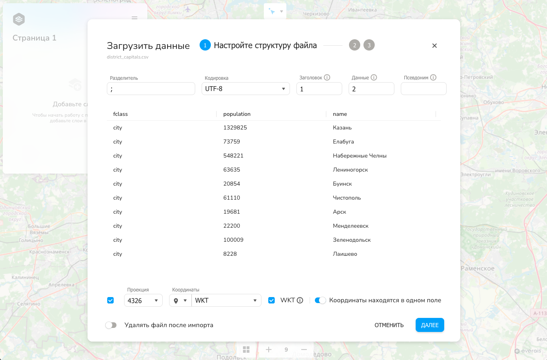Viewport: 547px width, 360px height.
Task: Go to step 2 of the wizard
Action: (x=354, y=45)
